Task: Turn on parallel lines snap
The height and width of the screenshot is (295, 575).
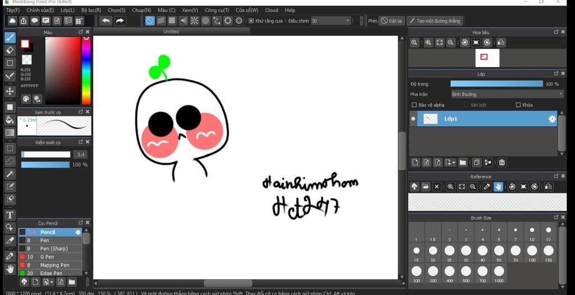Action: (161, 21)
